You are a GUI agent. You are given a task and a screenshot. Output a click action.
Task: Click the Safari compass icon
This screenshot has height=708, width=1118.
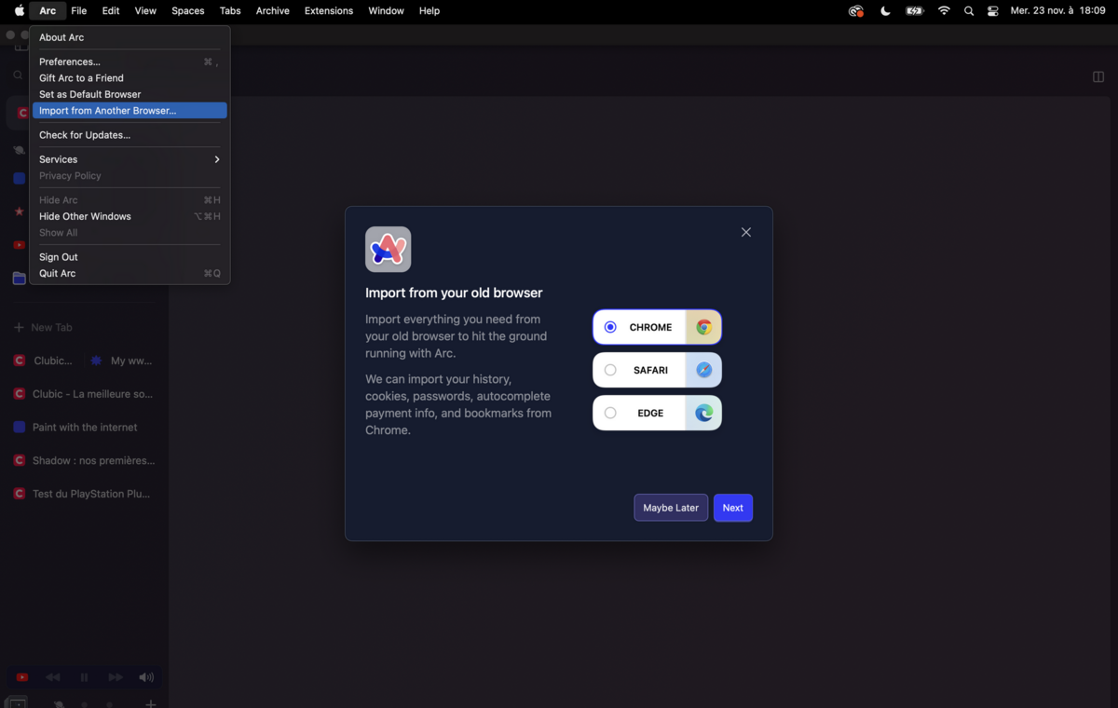[x=704, y=370]
